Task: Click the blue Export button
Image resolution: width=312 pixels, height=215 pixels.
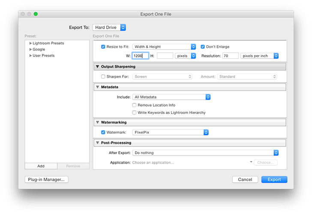Action: point(274,179)
